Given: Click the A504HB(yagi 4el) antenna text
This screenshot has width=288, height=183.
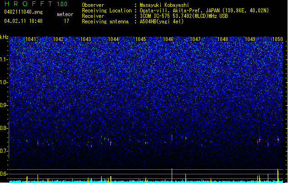Looking at the screenshot, I should 162,22.
